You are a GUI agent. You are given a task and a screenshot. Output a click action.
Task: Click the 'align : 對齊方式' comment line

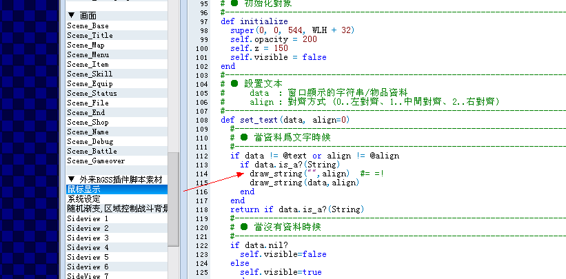pos(374,102)
